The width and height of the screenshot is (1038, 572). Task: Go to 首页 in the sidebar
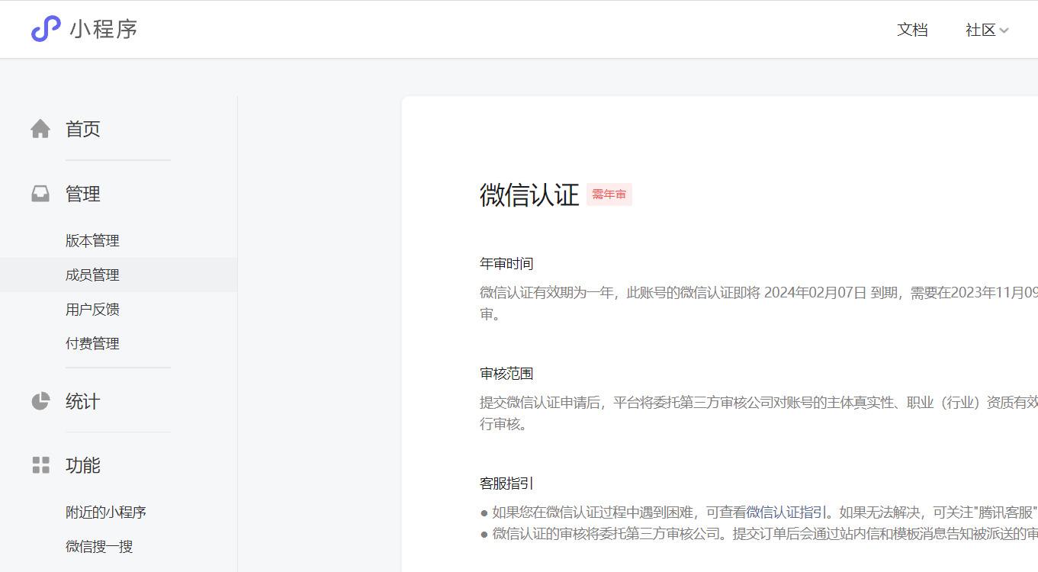pos(83,129)
